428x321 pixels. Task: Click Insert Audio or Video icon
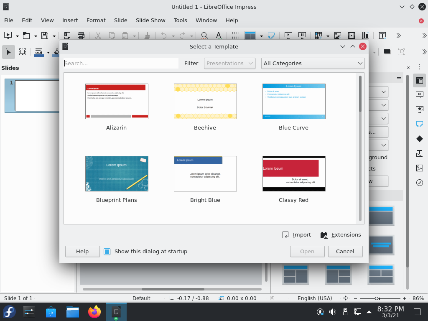(x=352, y=36)
